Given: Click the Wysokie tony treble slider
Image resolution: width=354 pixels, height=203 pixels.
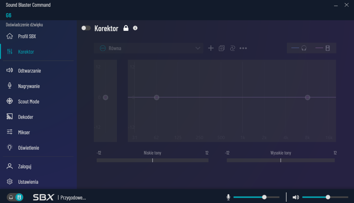Looking at the screenshot, I should click(x=281, y=160).
